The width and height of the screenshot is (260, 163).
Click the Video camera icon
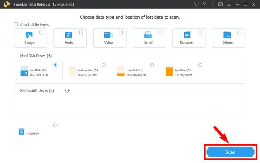tap(108, 35)
